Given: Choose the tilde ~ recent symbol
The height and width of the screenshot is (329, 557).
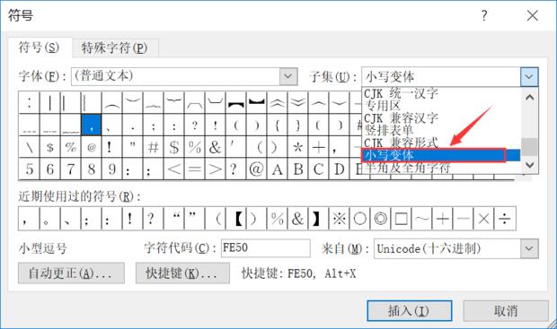Looking at the screenshot, I should point(421,219).
